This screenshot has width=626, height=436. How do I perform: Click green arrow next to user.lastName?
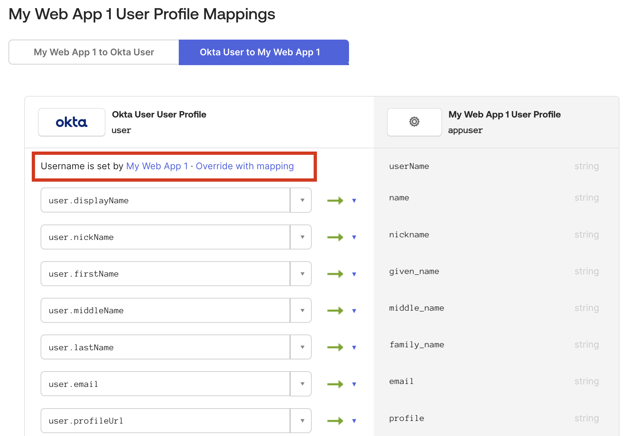coord(335,347)
